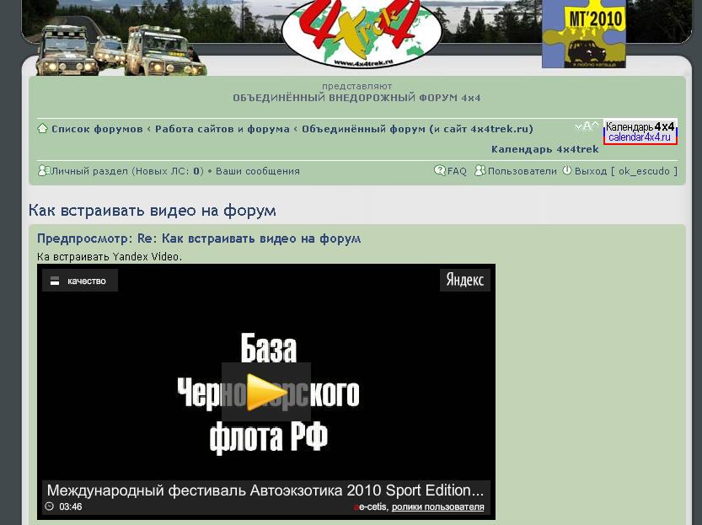Open Объединённый форум breadcrumb link
Viewport: 702px width, 525px height.
417,129
